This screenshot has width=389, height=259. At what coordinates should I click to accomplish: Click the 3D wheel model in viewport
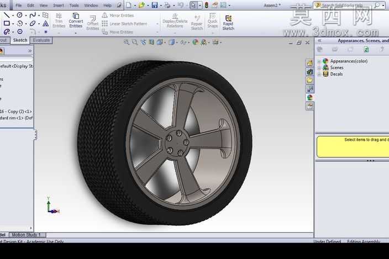165,142
